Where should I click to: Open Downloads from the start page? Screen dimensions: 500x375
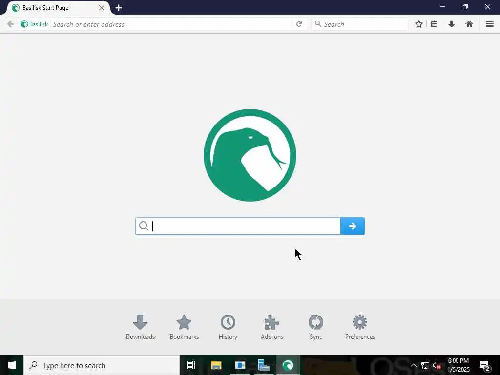pos(140,327)
